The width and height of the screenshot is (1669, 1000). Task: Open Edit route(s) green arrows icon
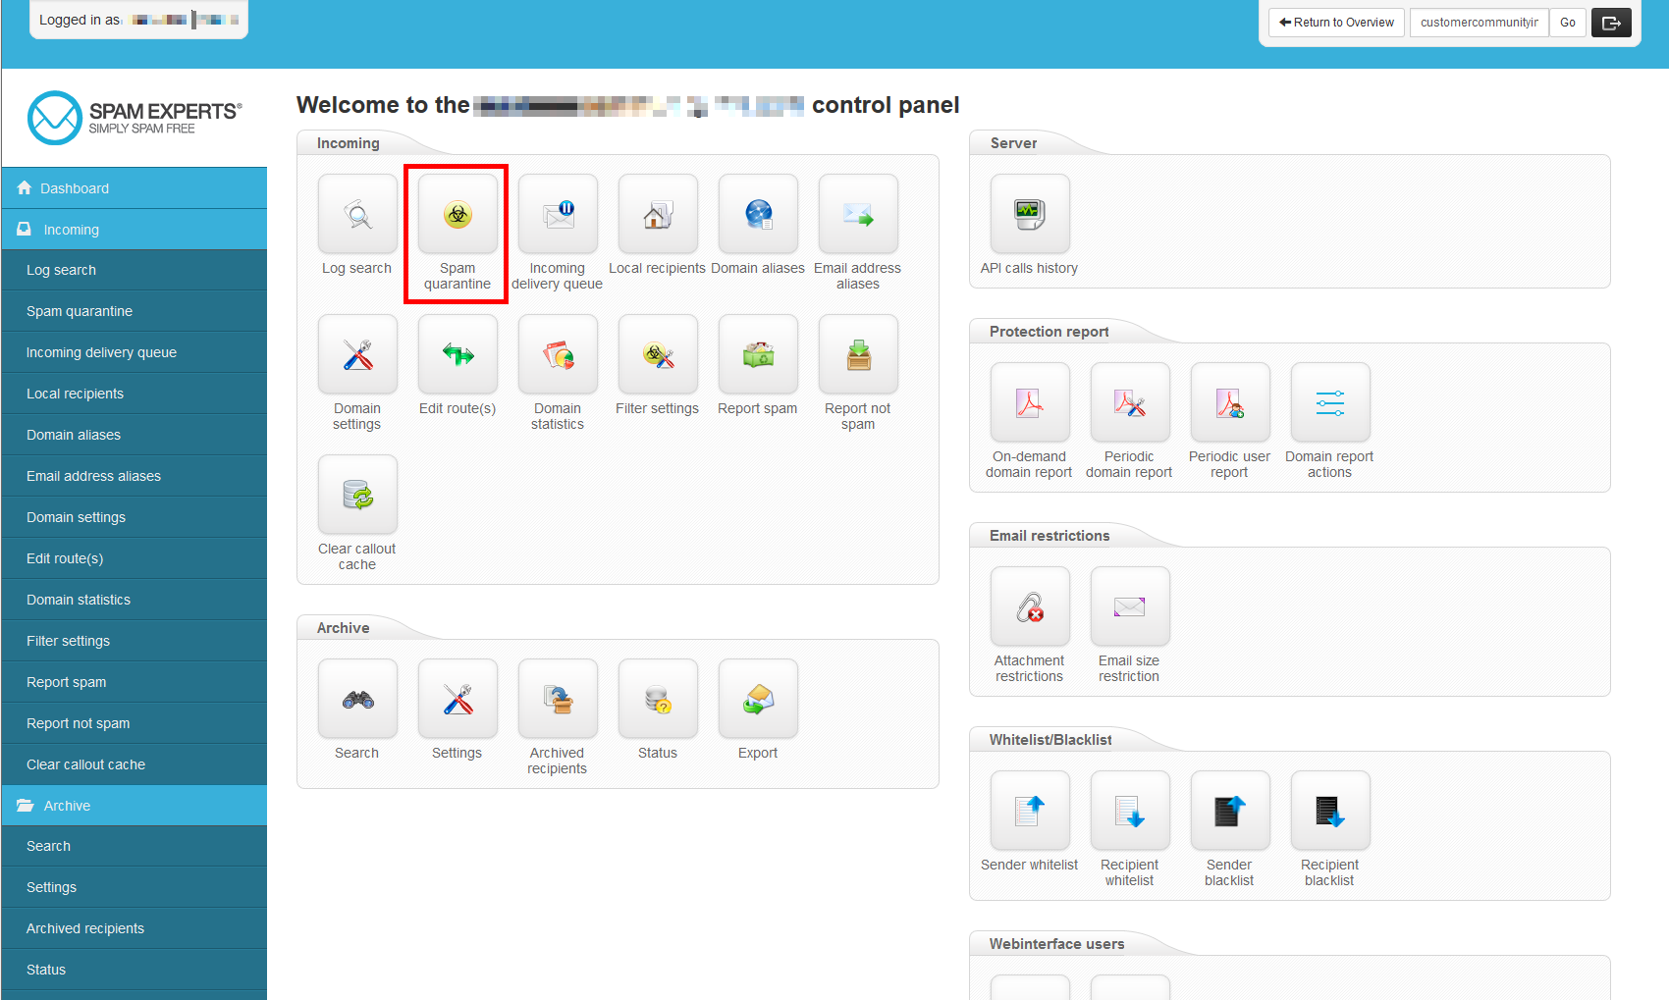point(457,354)
